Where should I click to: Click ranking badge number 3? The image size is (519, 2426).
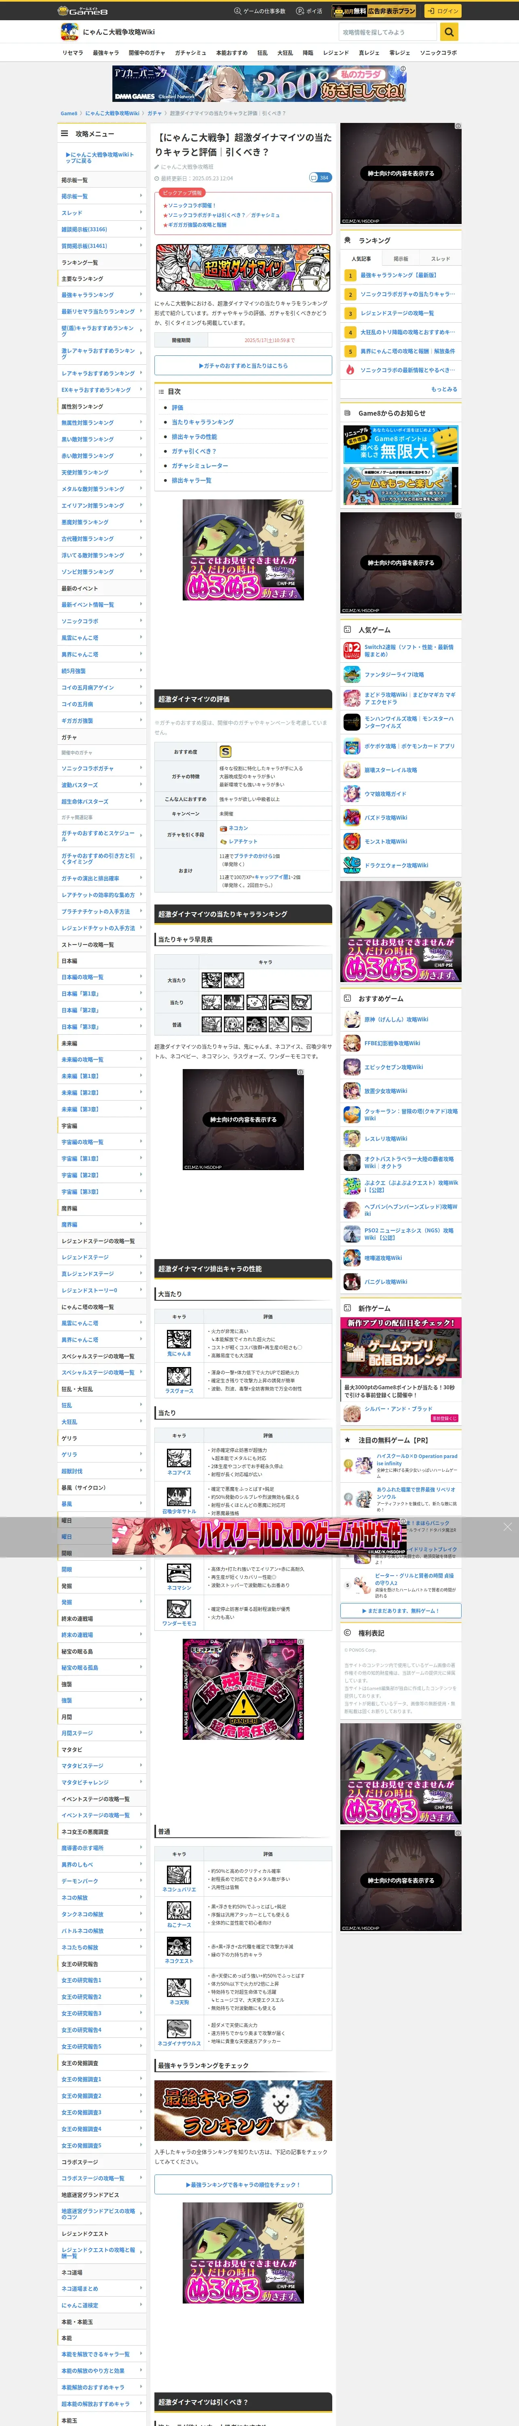click(350, 314)
